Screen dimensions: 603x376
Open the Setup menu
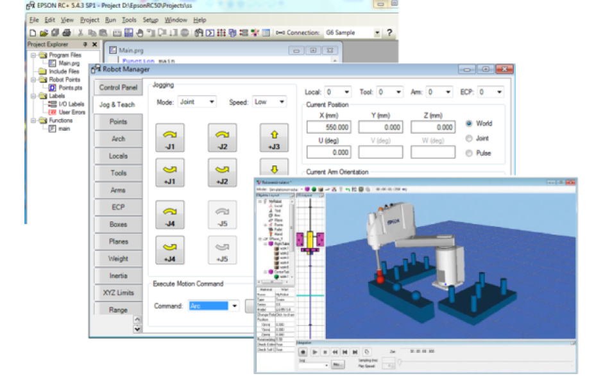150,20
